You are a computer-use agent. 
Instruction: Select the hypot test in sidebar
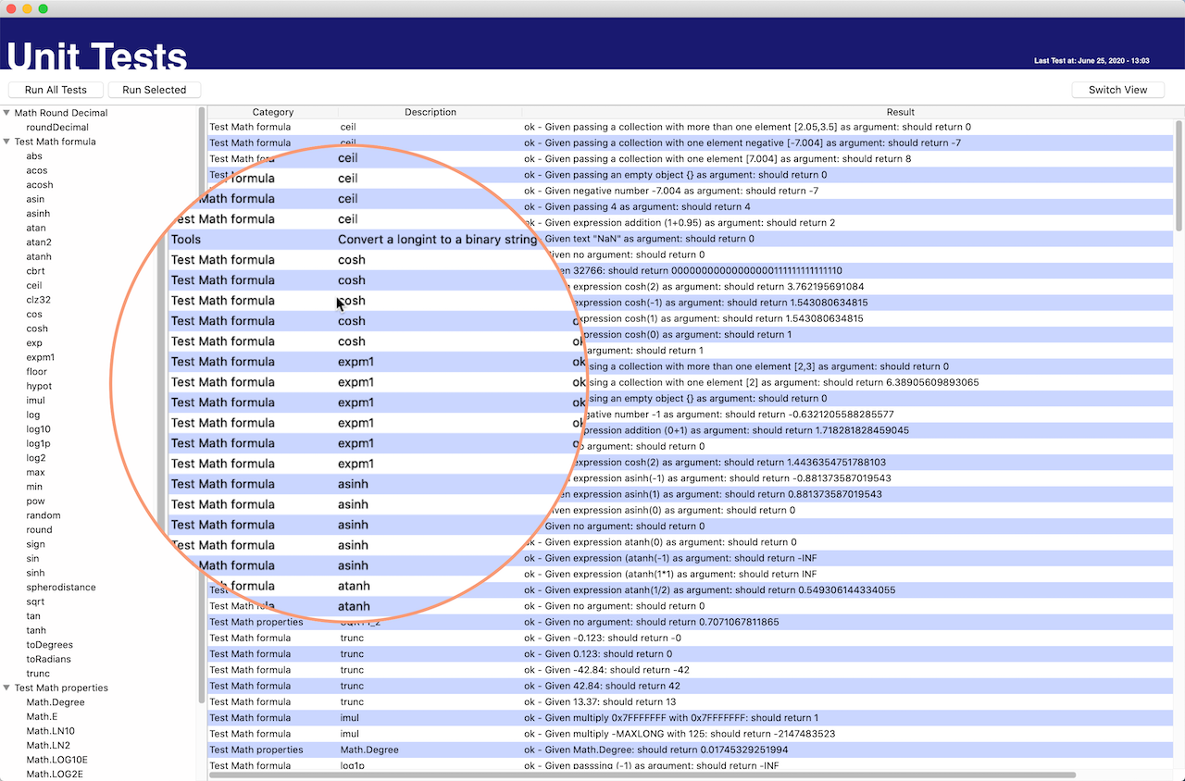[39, 386]
